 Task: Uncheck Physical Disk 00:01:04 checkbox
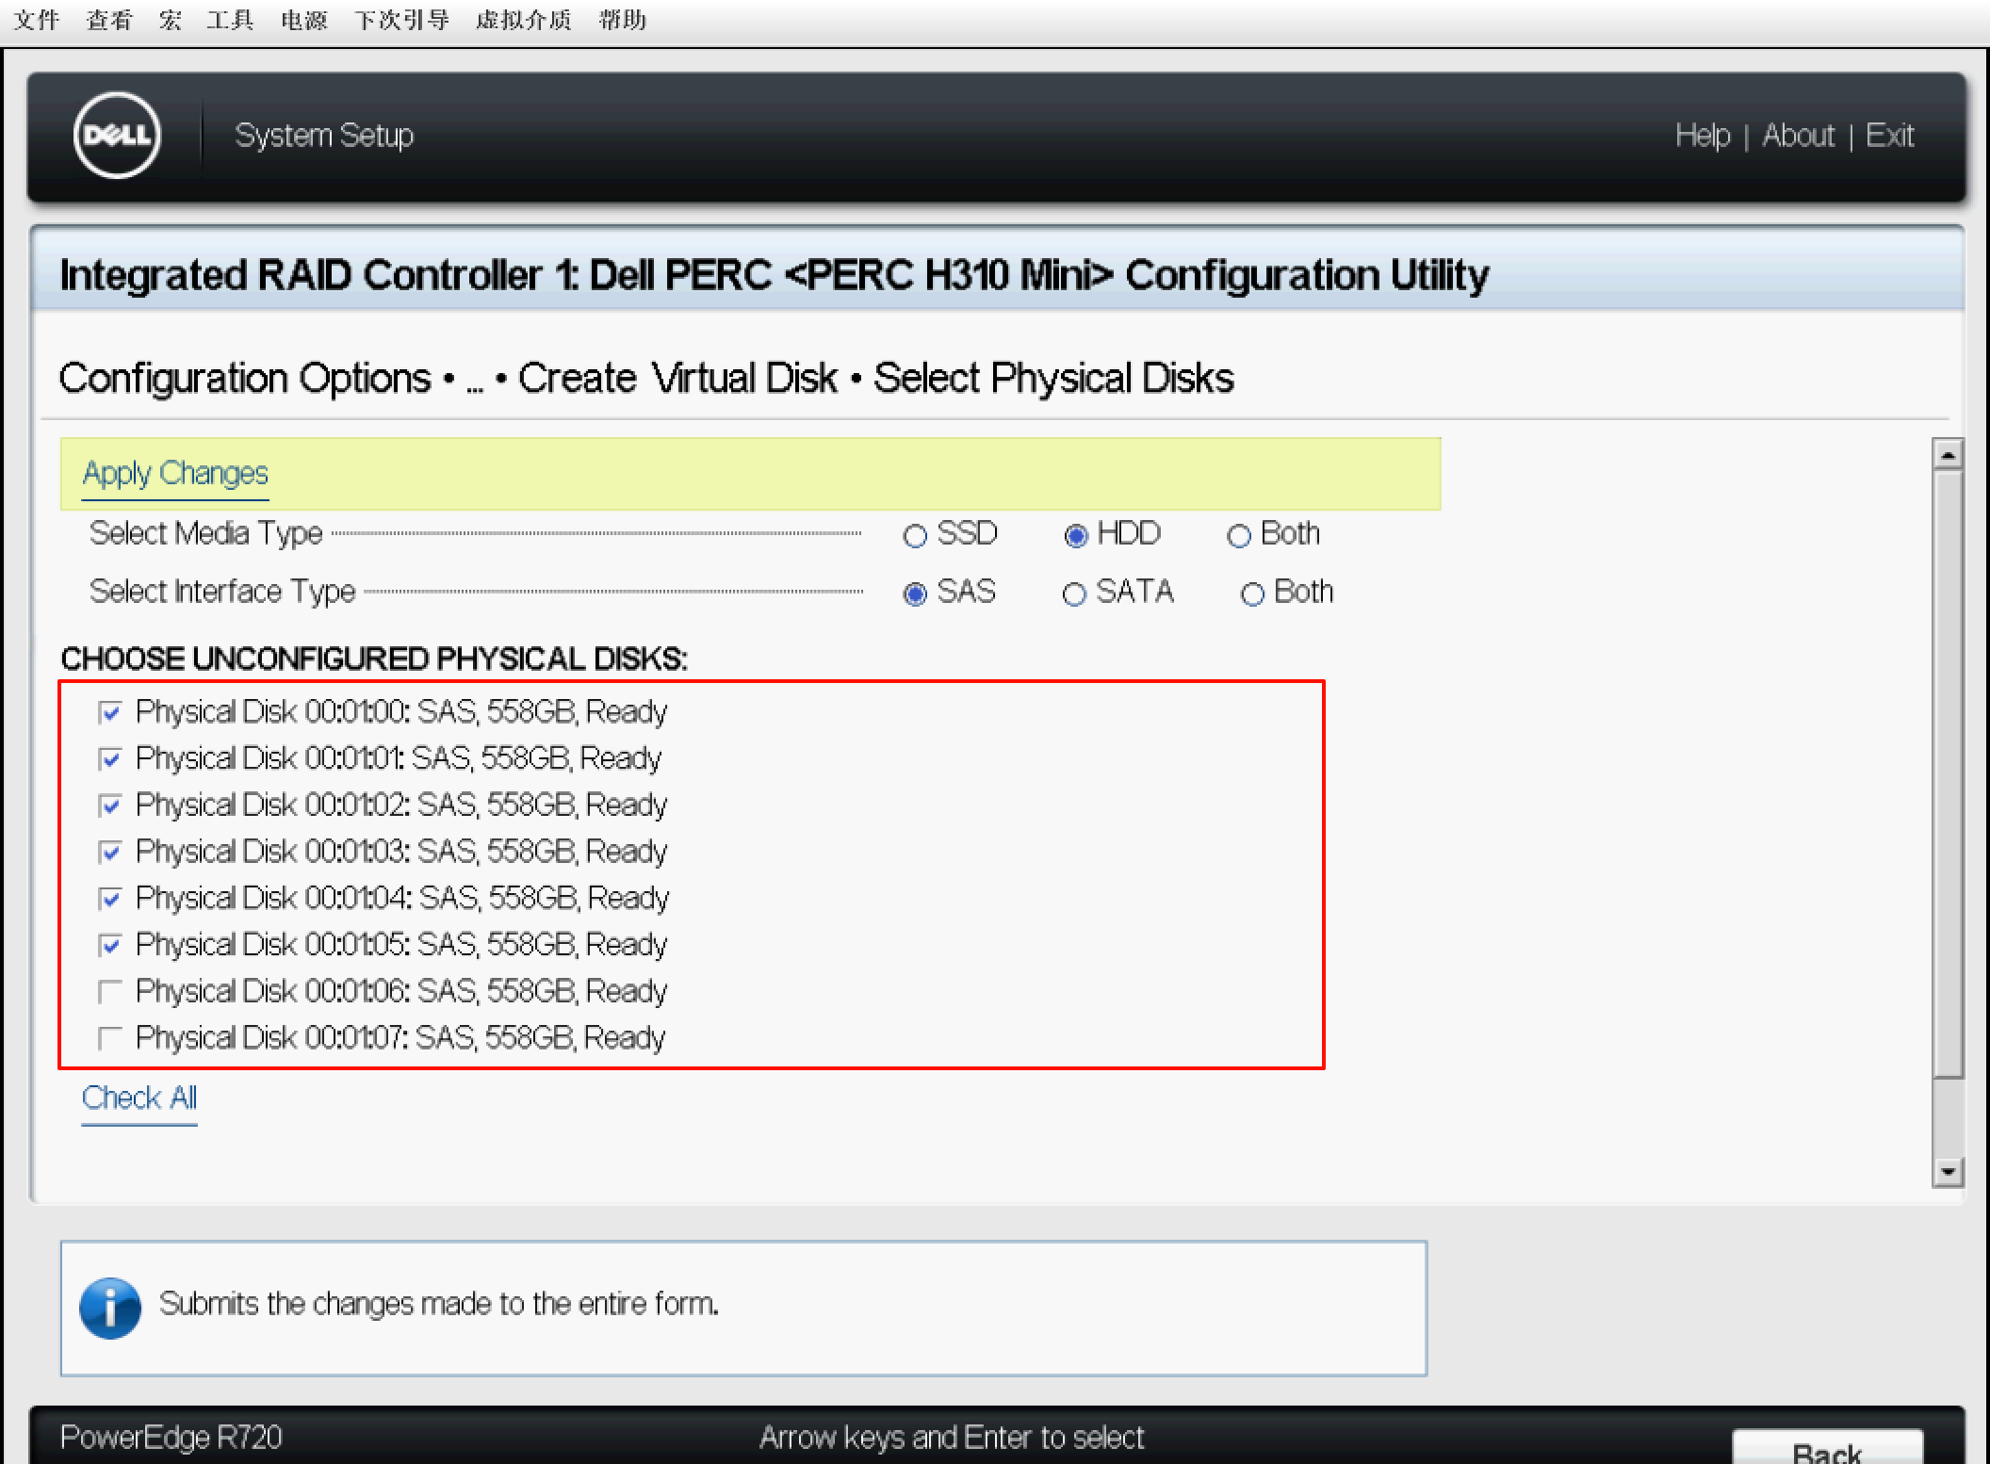[x=110, y=899]
